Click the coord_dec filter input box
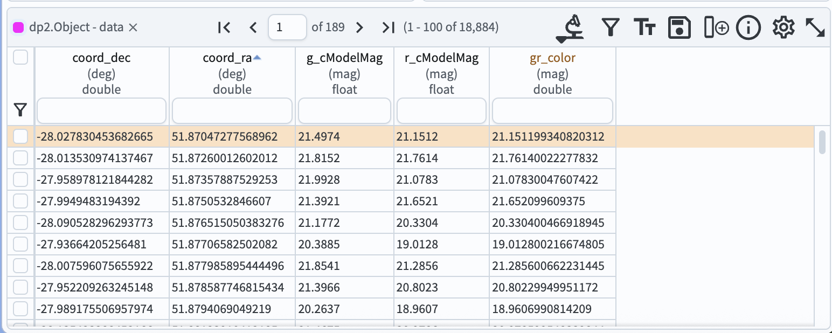Screen dimensions: 832x333 coord(101,111)
